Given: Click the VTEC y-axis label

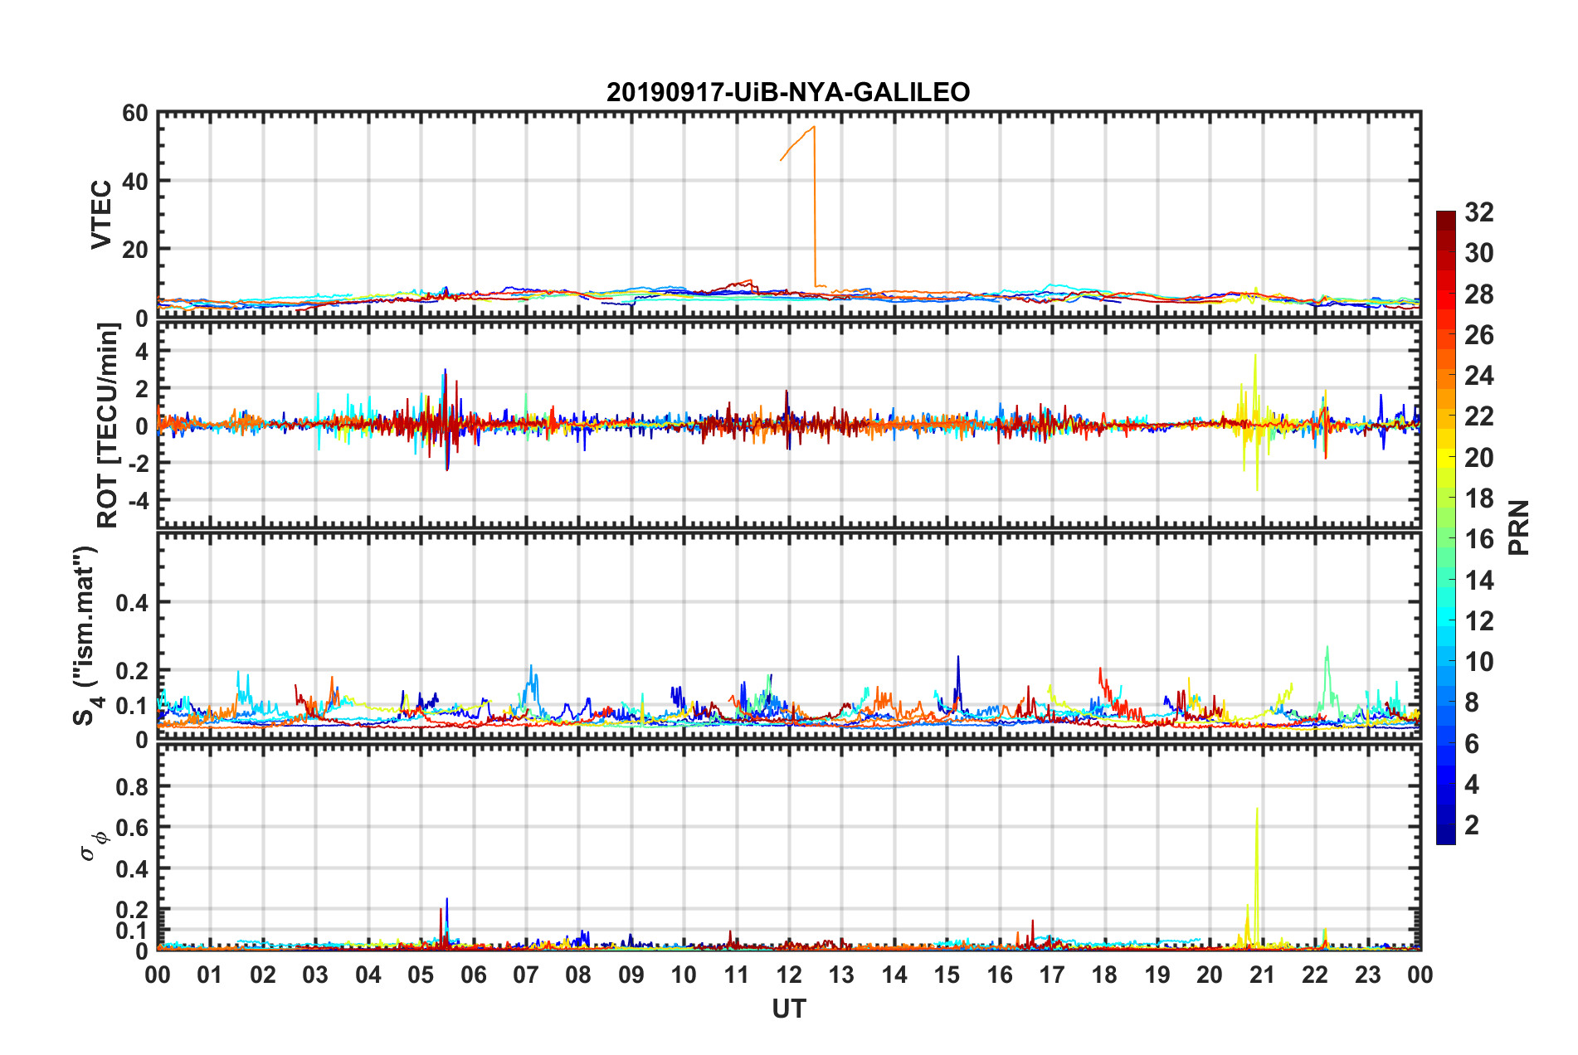Looking at the screenshot, I should pyautogui.click(x=101, y=214).
